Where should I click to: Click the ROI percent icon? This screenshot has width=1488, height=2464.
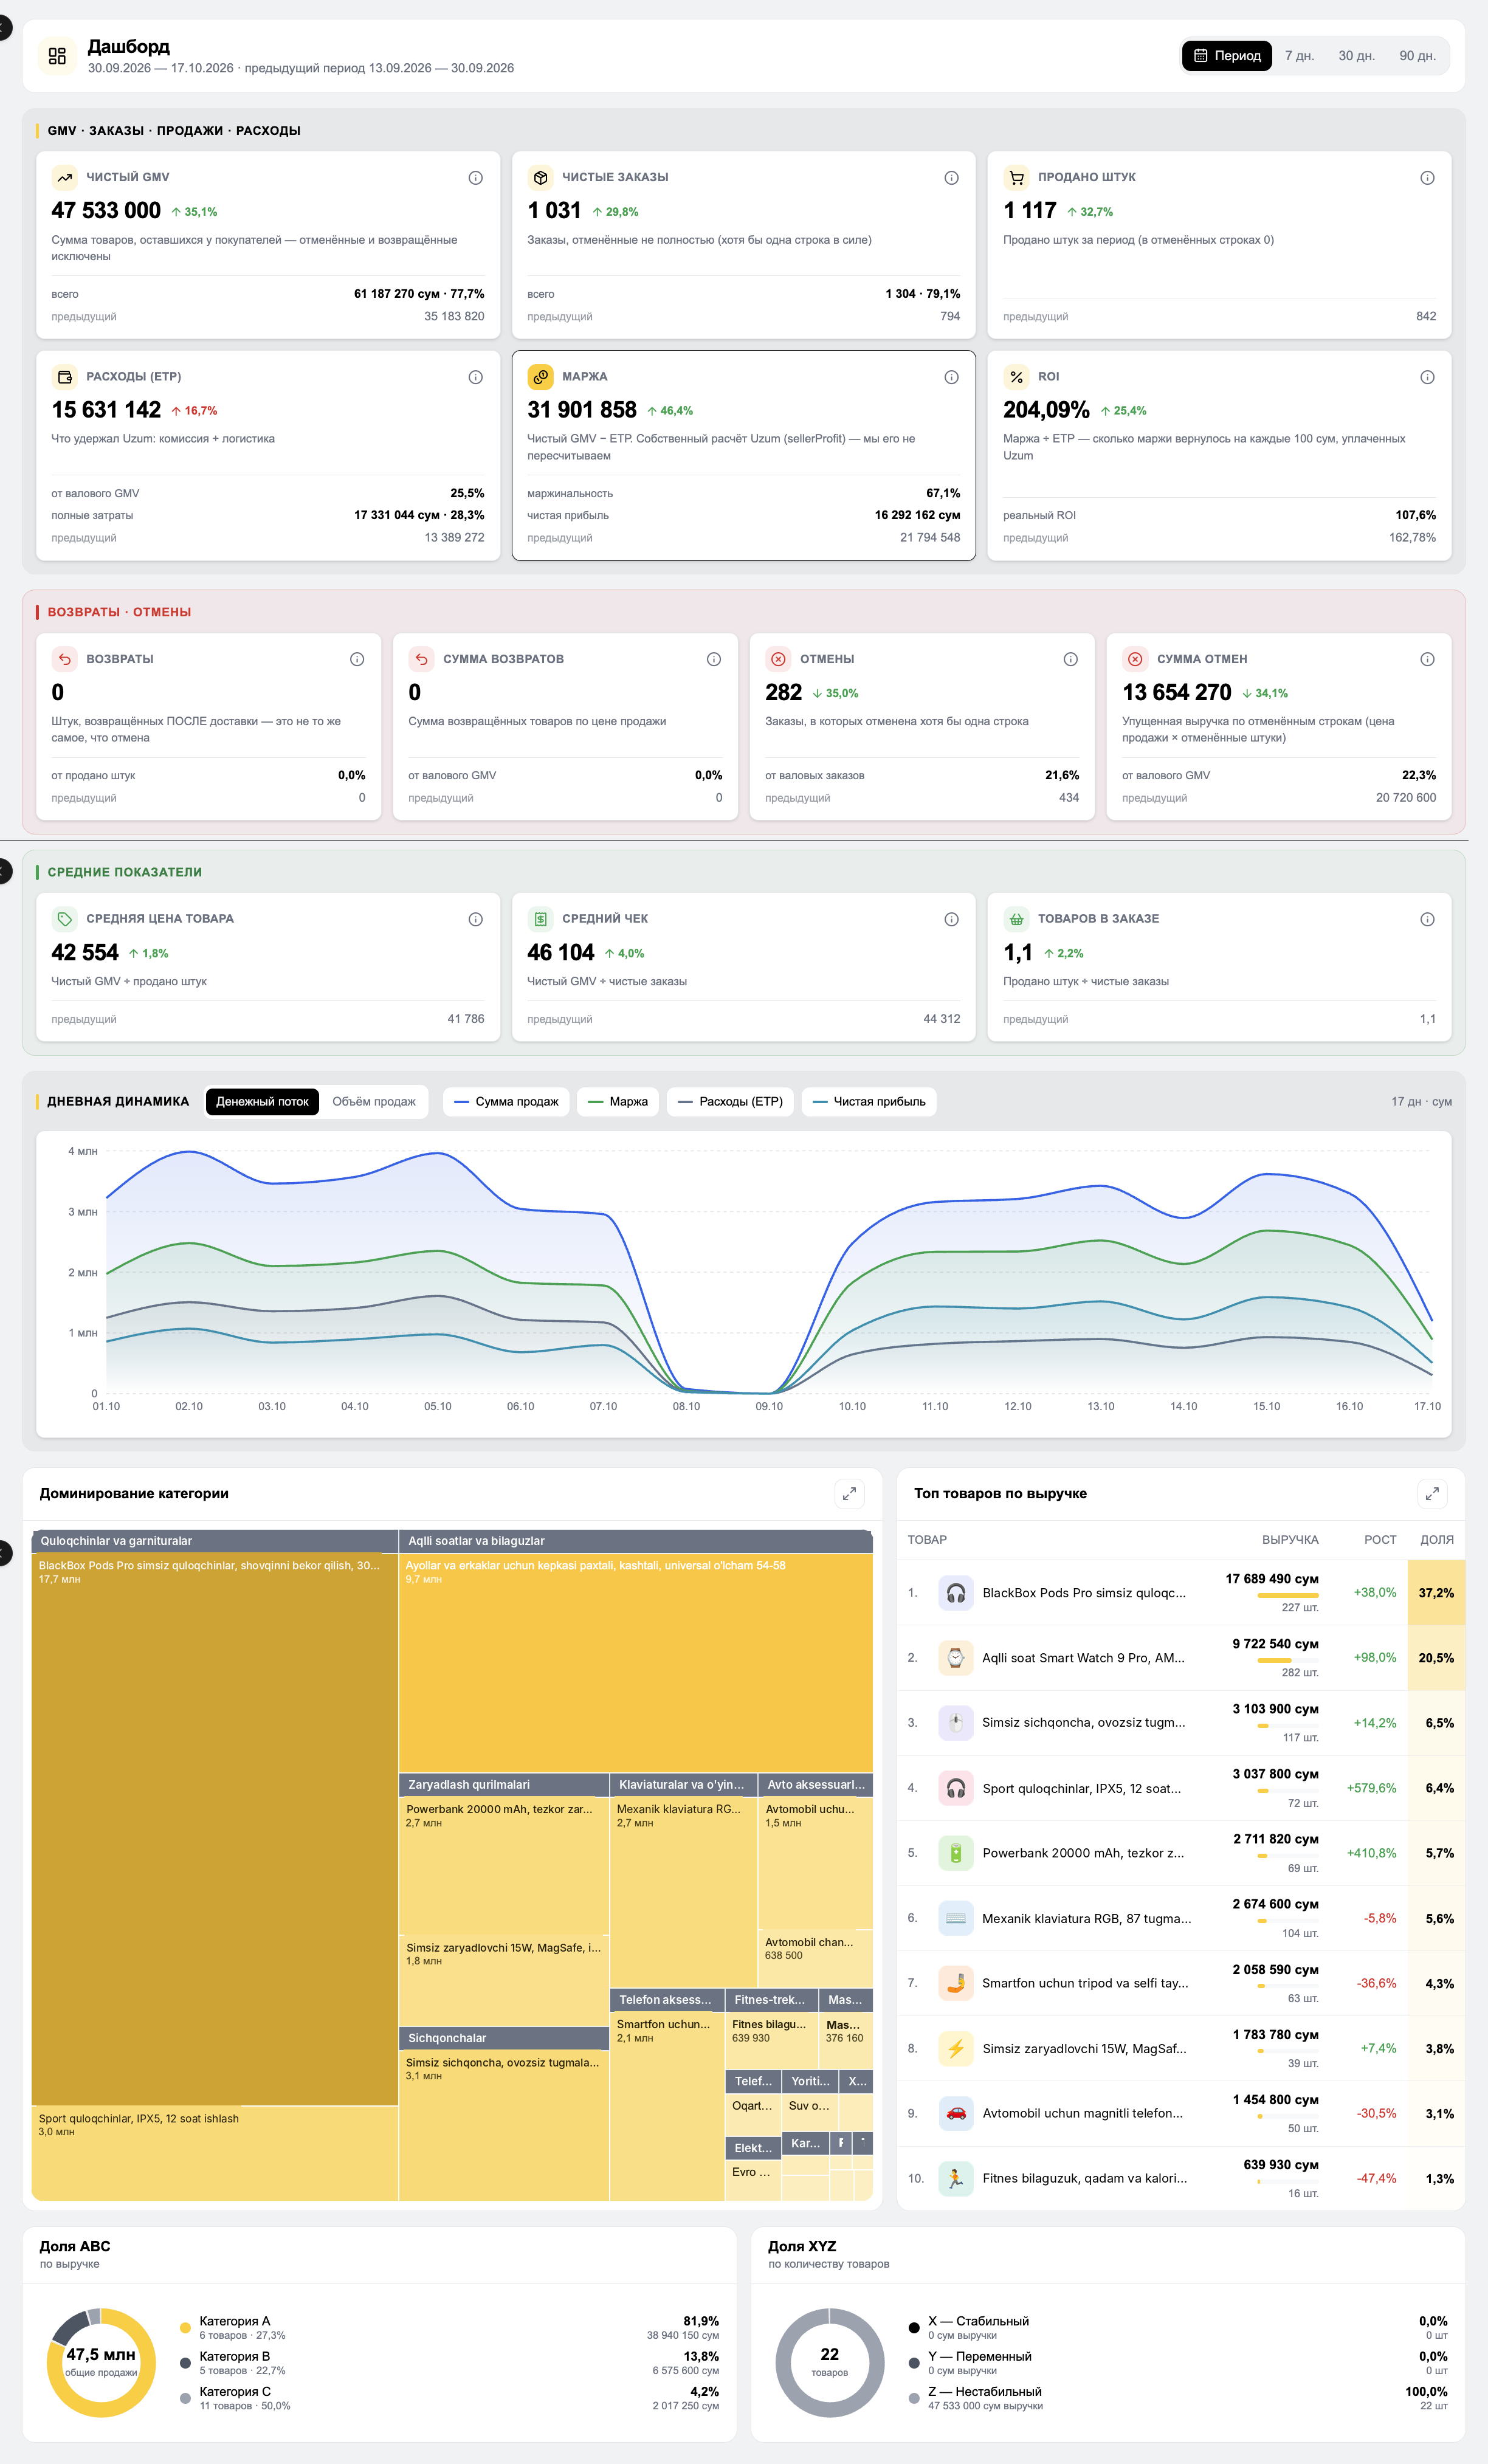point(1016,377)
